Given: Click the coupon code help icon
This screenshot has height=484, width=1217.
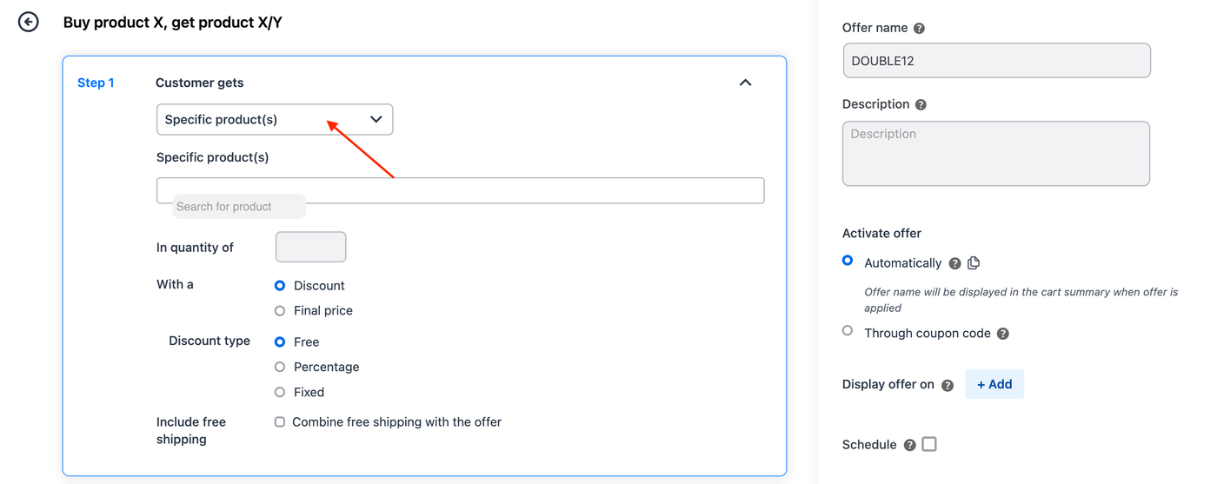Looking at the screenshot, I should click(1002, 334).
